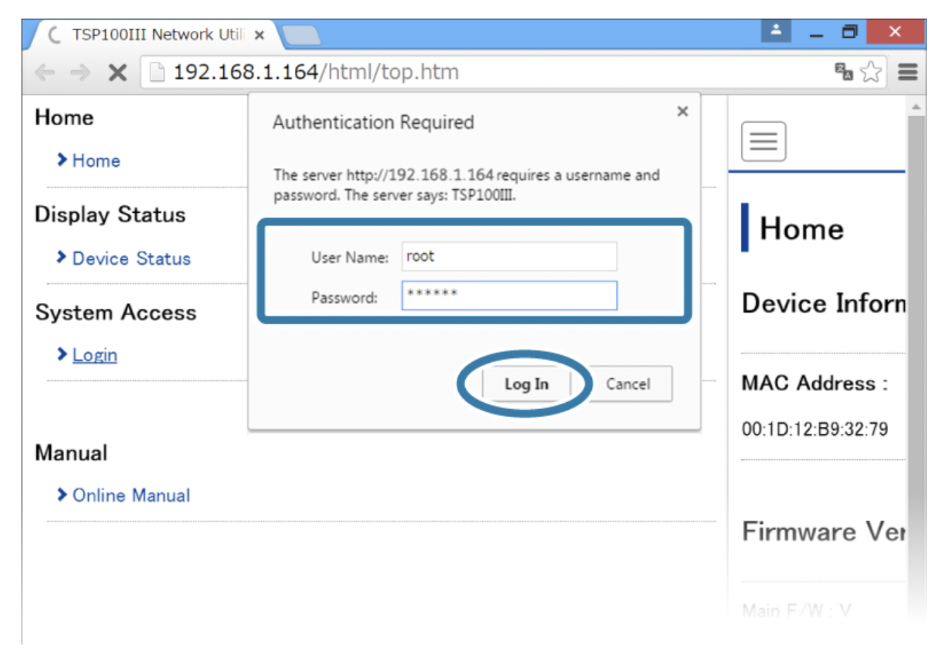Open the page hamburger navigation menu
Image resolution: width=944 pixels, height=661 pixels.
pyautogui.click(x=763, y=141)
